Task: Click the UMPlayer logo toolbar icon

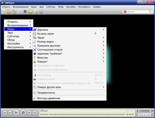Action: click(4, 12)
